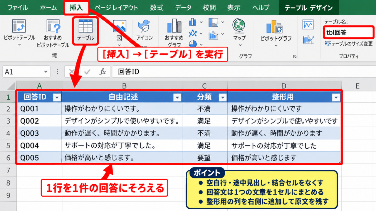The height and width of the screenshot is (211, 376).
Task: Select cell Q001
Action: pyautogui.click(x=39, y=109)
